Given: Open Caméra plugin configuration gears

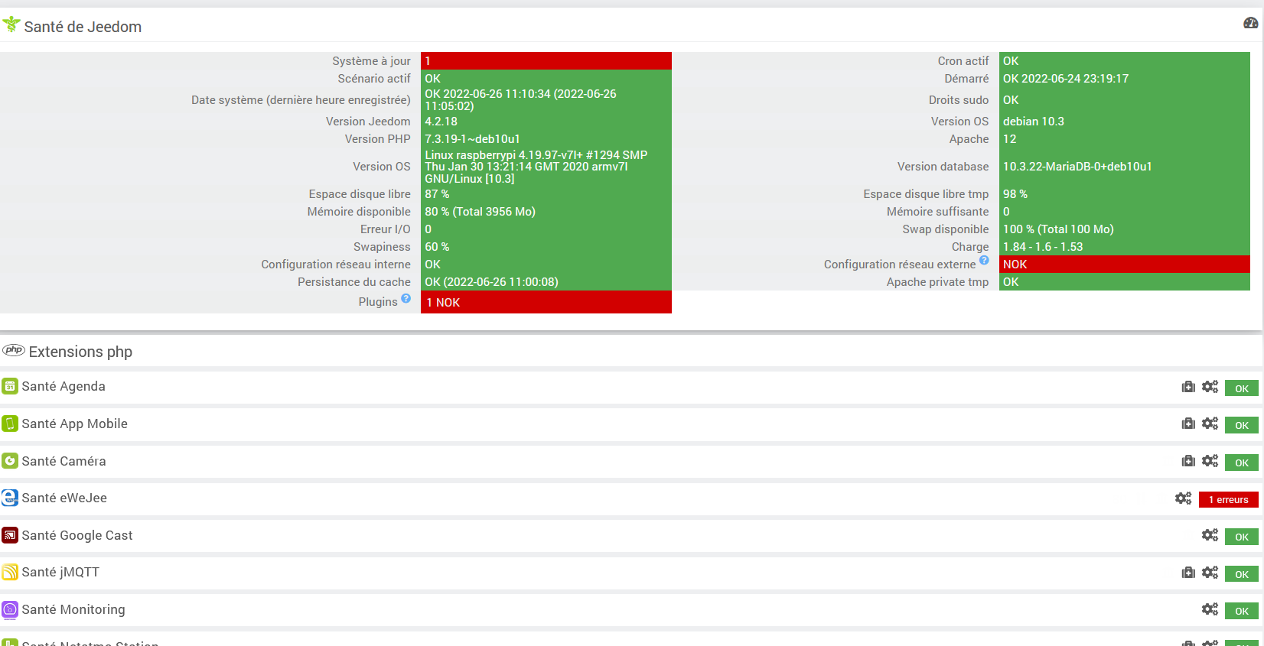Looking at the screenshot, I should [x=1210, y=461].
